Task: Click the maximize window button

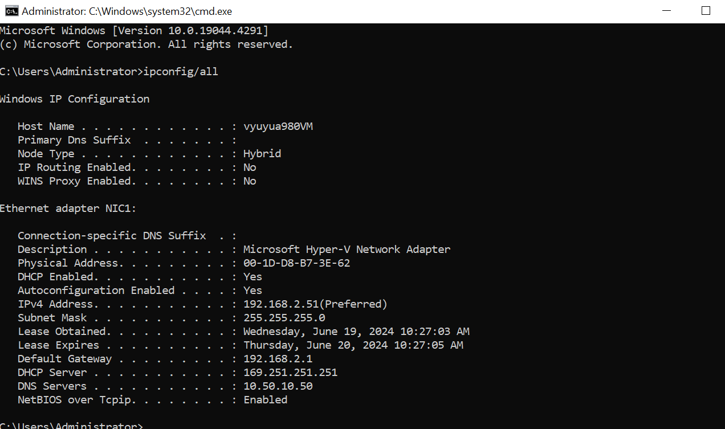Action: tap(706, 11)
